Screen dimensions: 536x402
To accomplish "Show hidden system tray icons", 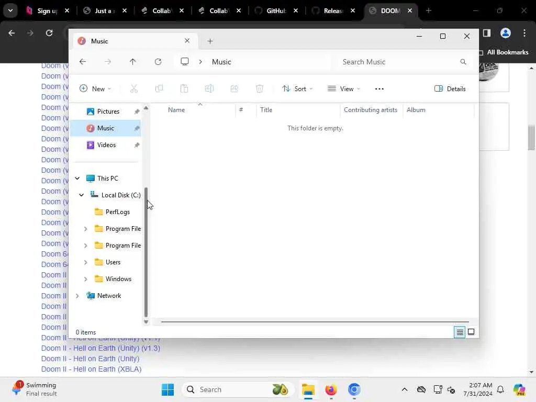I will pos(405,389).
